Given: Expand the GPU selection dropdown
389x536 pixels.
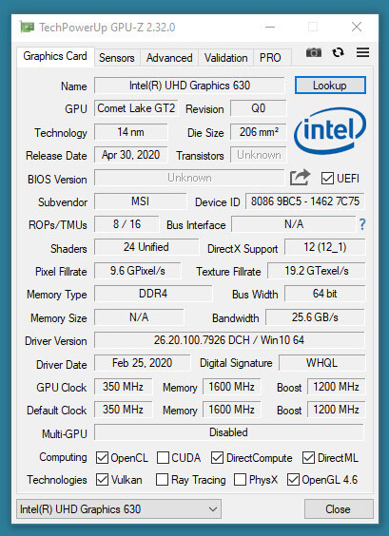Looking at the screenshot, I should [118, 509].
